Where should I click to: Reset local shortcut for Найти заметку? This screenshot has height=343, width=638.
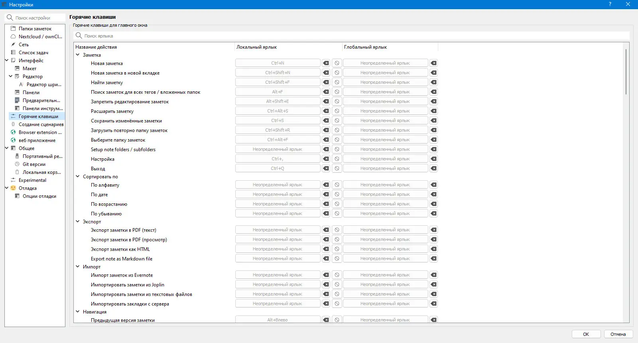coord(337,82)
